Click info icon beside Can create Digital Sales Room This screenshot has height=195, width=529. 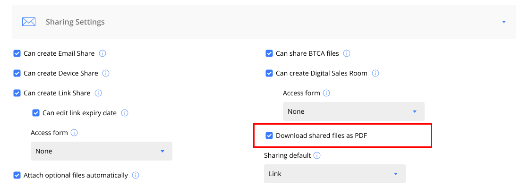375,73
